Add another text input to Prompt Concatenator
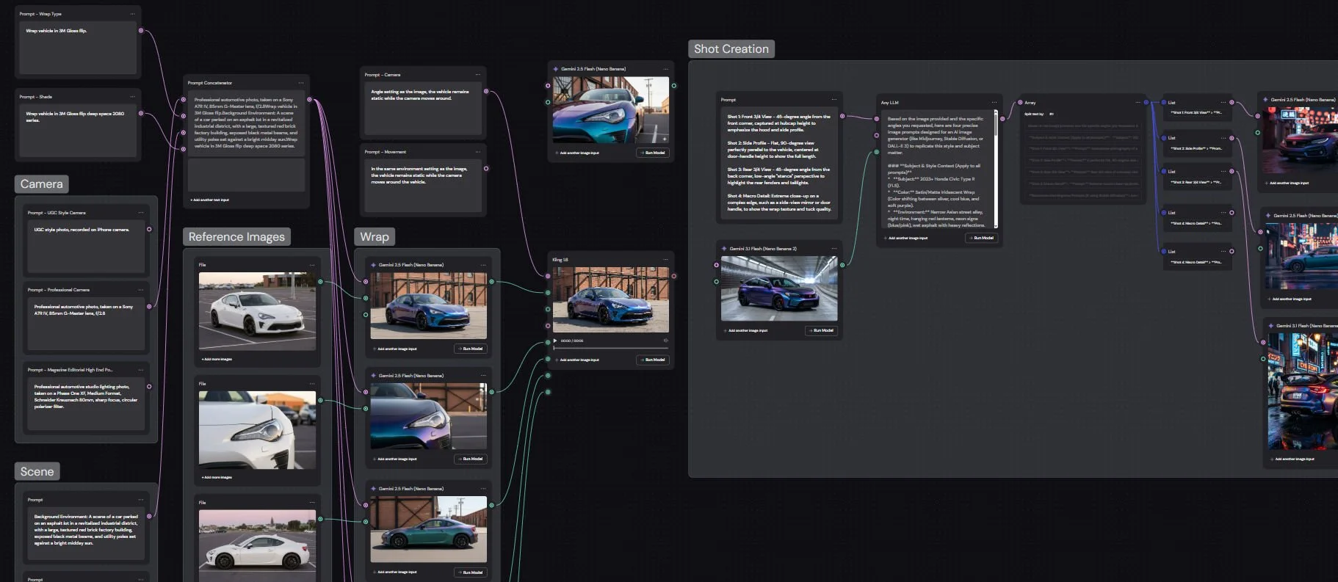This screenshot has width=1338, height=582. coord(210,200)
